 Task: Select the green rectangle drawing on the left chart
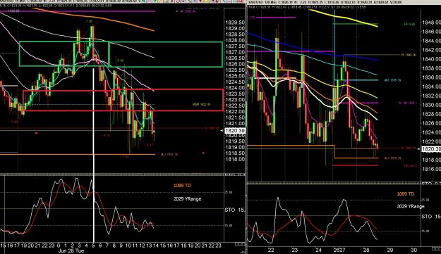(x=121, y=54)
